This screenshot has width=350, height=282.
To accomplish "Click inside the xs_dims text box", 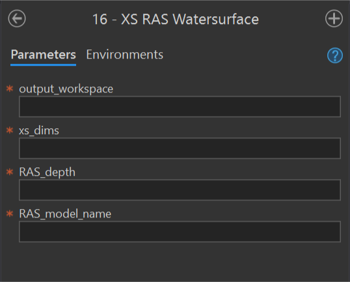I will [180, 148].
